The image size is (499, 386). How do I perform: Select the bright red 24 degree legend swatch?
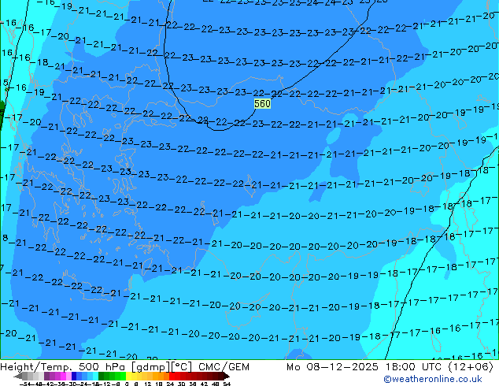click(x=172, y=376)
